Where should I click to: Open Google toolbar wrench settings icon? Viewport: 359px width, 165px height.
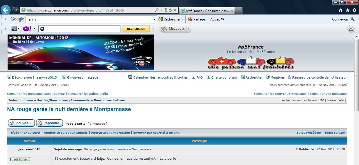click(x=353, y=19)
